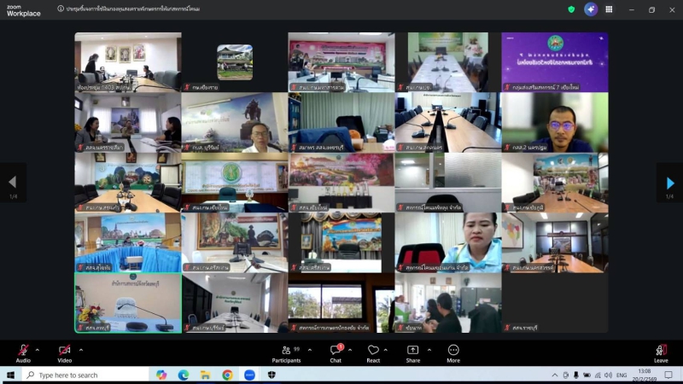Image resolution: width=683 pixels, height=384 pixels.
Task: Go to next gallery page with right arrow
Action: tap(669, 183)
